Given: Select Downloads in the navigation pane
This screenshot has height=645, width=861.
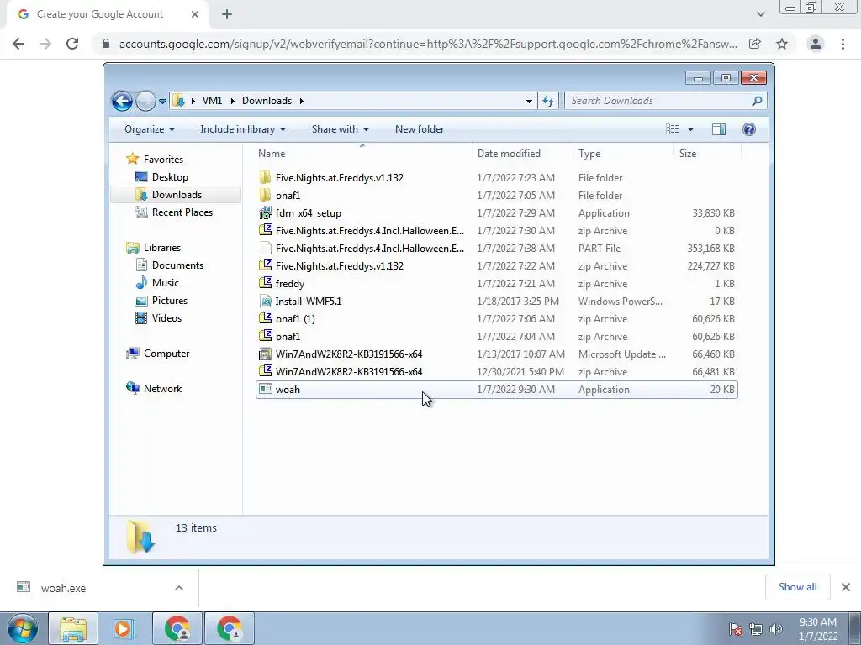Looking at the screenshot, I should (177, 195).
